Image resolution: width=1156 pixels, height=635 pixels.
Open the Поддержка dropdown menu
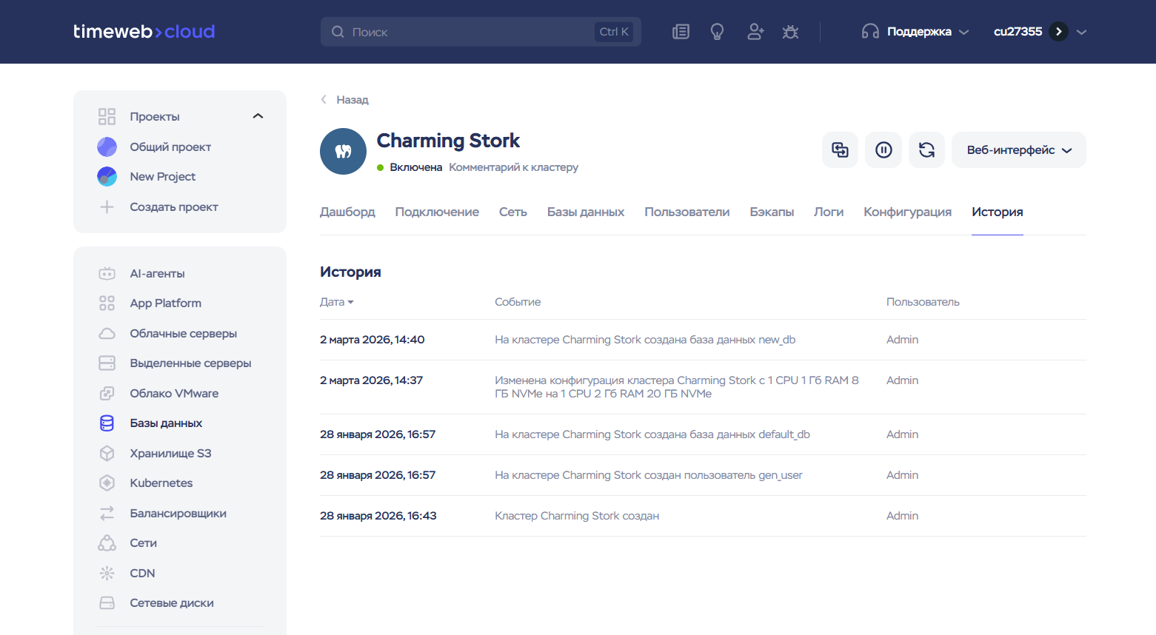click(x=916, y=32)
